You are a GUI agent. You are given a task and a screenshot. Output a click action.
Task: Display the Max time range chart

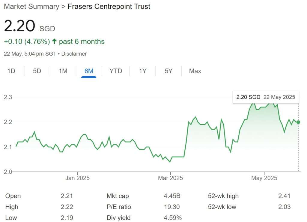coord(195,71)
